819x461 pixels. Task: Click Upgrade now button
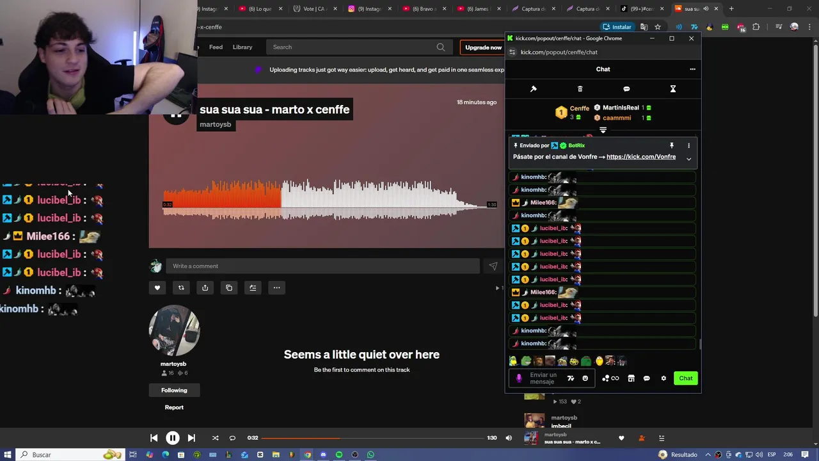[483, 47]
